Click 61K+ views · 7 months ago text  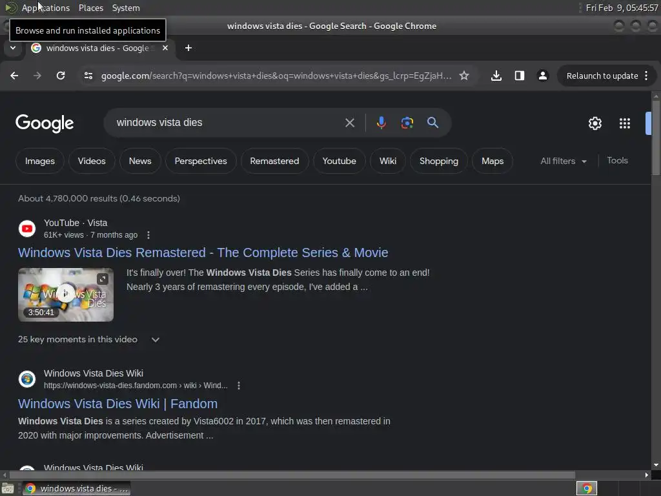coord(90,235)
